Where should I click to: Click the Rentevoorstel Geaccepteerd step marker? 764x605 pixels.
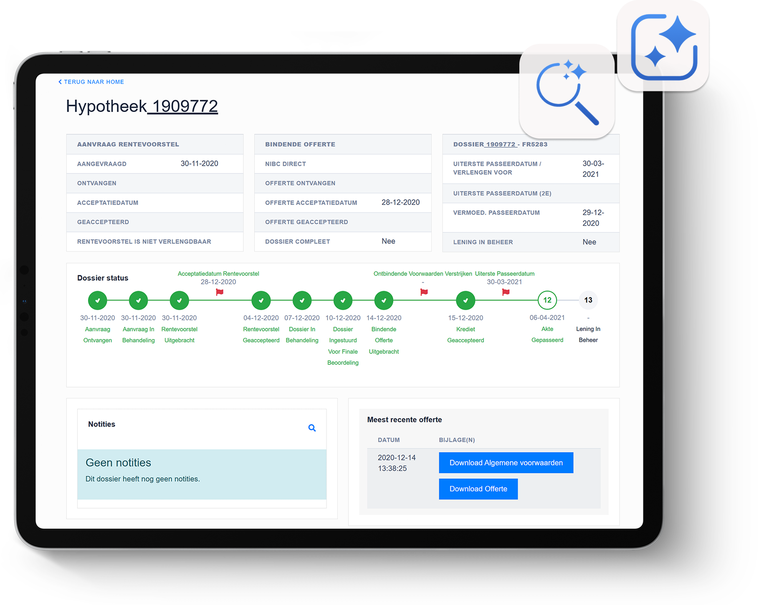(x=261, y=300)
